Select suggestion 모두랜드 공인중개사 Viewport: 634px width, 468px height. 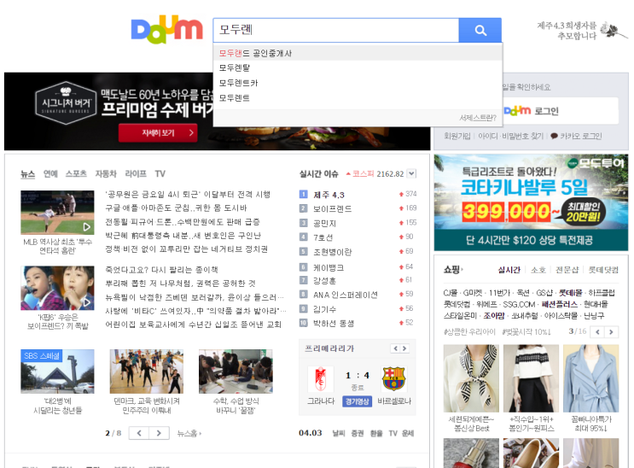(x=358, y=53)
